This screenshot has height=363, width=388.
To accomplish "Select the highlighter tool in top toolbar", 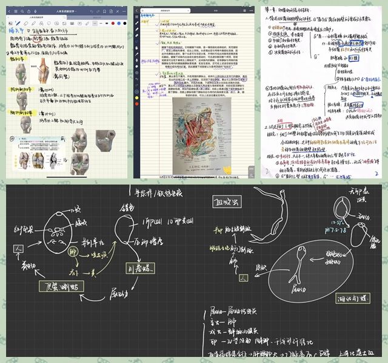I will pyautogui.click(x=33, y=23).
